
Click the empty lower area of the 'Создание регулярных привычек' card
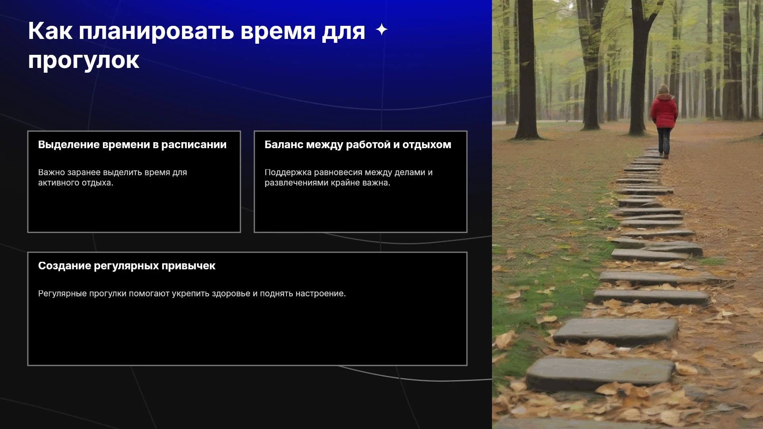[247, 334]
